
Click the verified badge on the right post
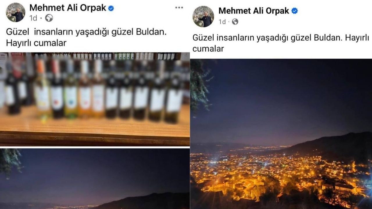click(x=295, y=11)
